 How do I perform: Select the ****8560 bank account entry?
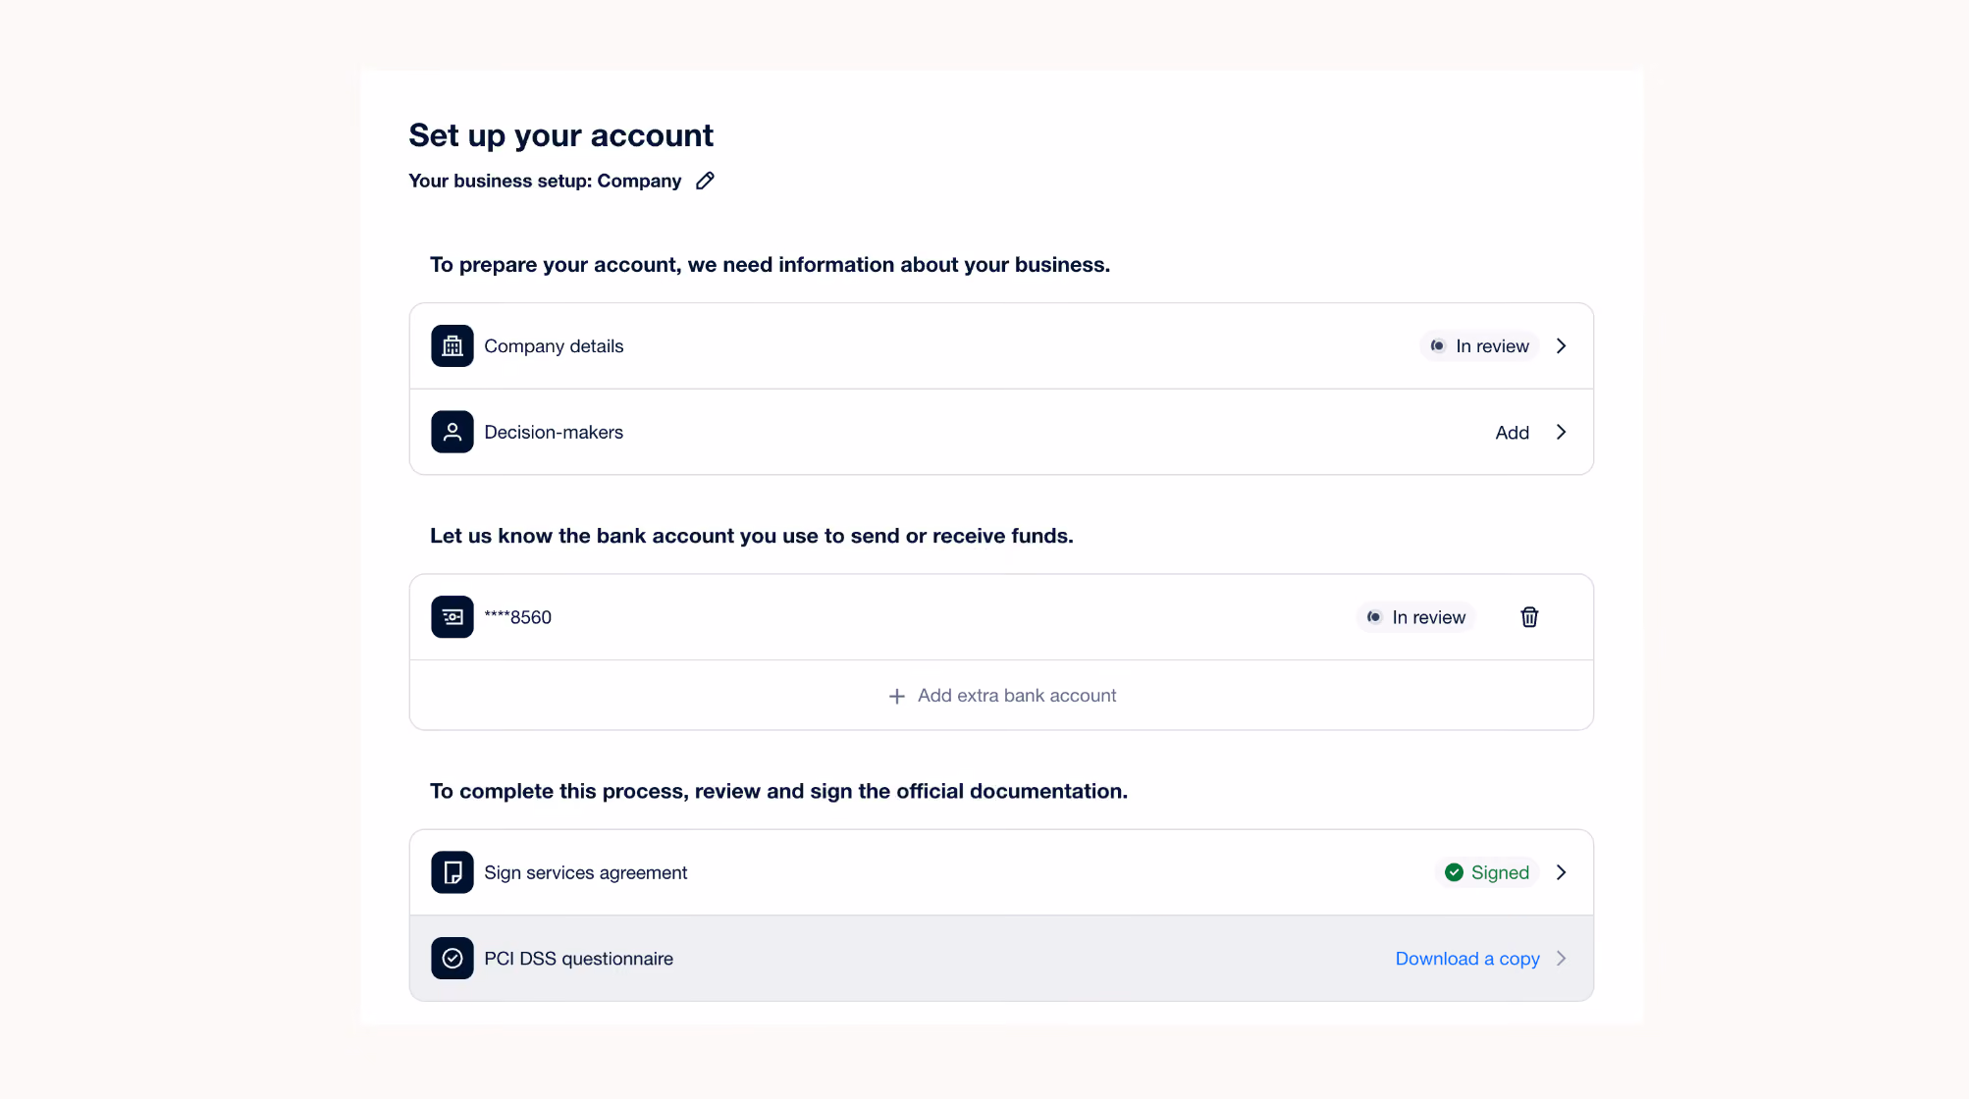[x=1001, y=617]
